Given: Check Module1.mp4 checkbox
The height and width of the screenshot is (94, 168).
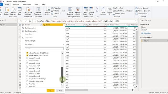Looking at the screenshot, I should 27,61.
